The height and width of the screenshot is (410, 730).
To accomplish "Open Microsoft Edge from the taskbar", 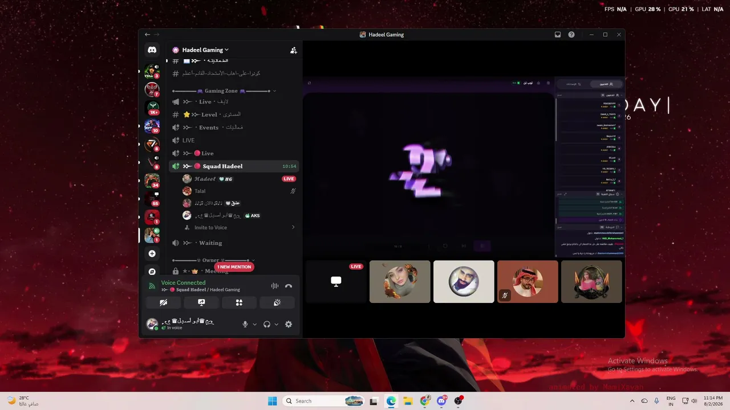I will click(391, 401).
